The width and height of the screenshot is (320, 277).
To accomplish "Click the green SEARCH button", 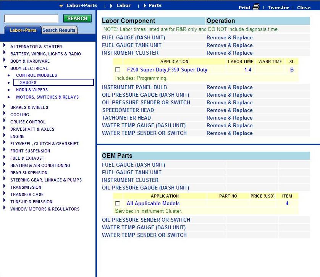I will [x=77, y=18].
